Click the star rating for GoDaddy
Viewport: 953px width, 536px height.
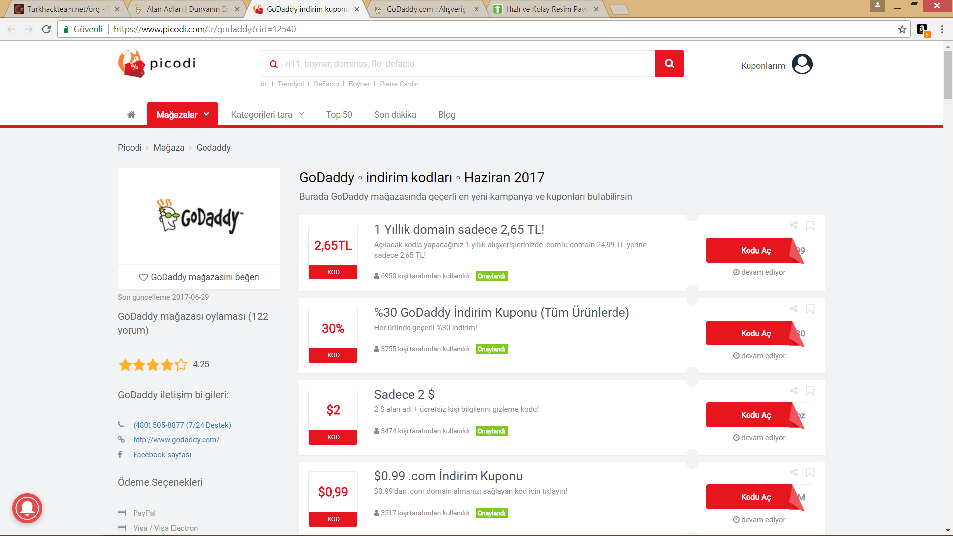click(153, 365)
